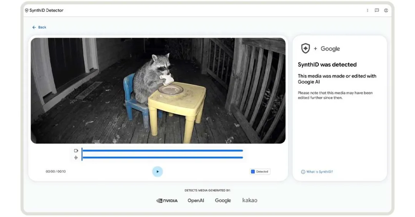Click the back arrow icon
This screenshot has width=415, height=217.
[34, 27]
